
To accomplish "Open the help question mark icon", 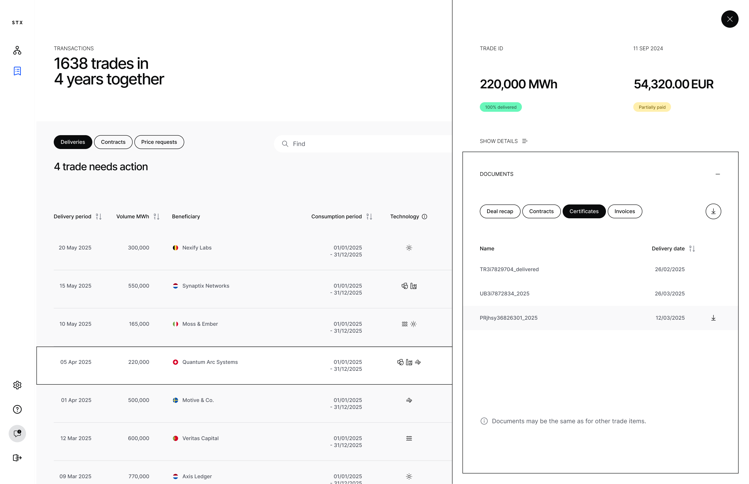I will (17, 409).
